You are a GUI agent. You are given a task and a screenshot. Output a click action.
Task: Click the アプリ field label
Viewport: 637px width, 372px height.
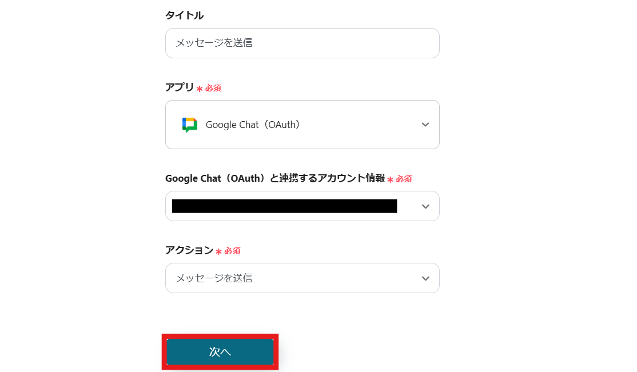point(180,87)
